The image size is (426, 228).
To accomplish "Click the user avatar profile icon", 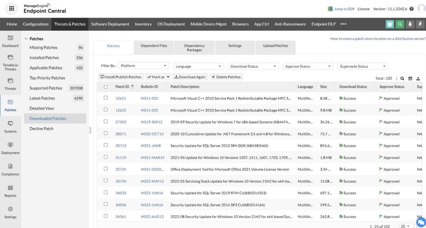I will point(422,9).
